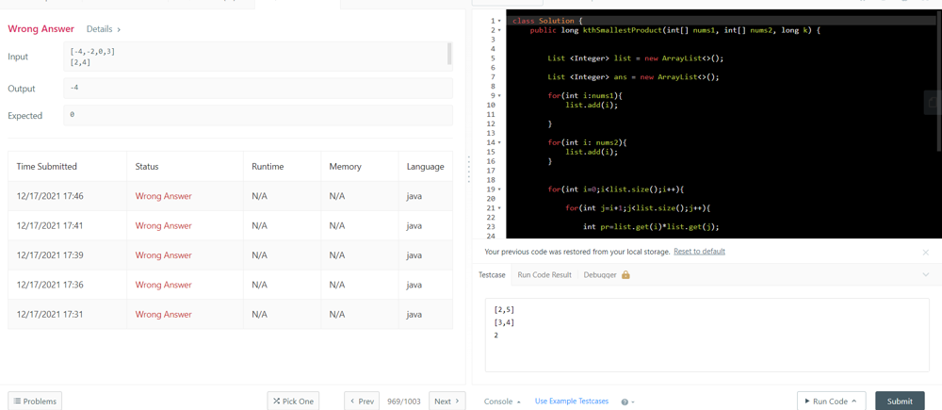Viewport: 942px width, 410px height.
Task: Click the kthSmallestProduct method name
Action: (622, 30)
